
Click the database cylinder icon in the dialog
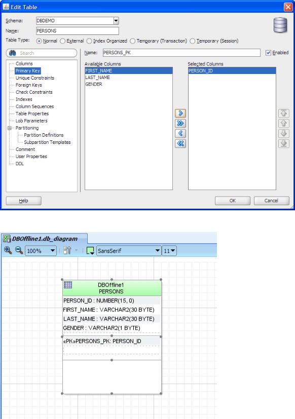click(x=280, y=25)
